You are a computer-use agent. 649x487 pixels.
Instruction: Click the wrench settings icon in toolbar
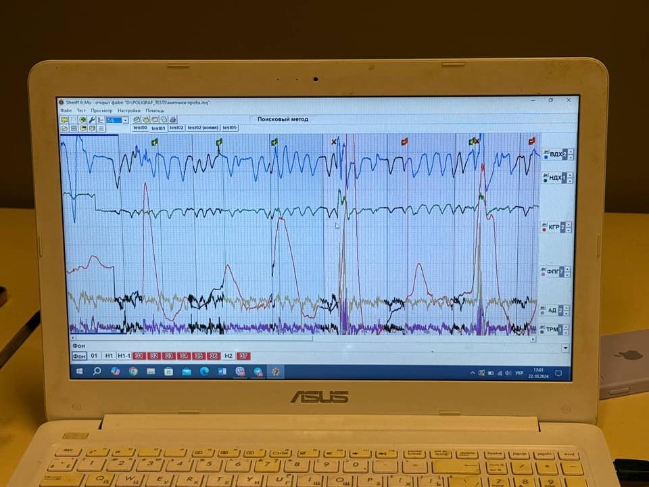(91, 120)
